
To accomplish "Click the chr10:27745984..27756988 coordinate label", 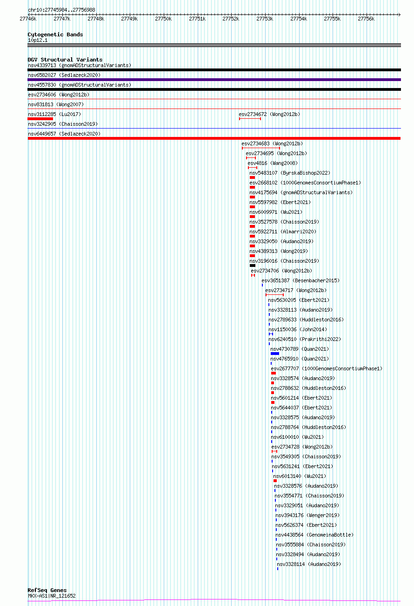I will click(x=61, y=10).
